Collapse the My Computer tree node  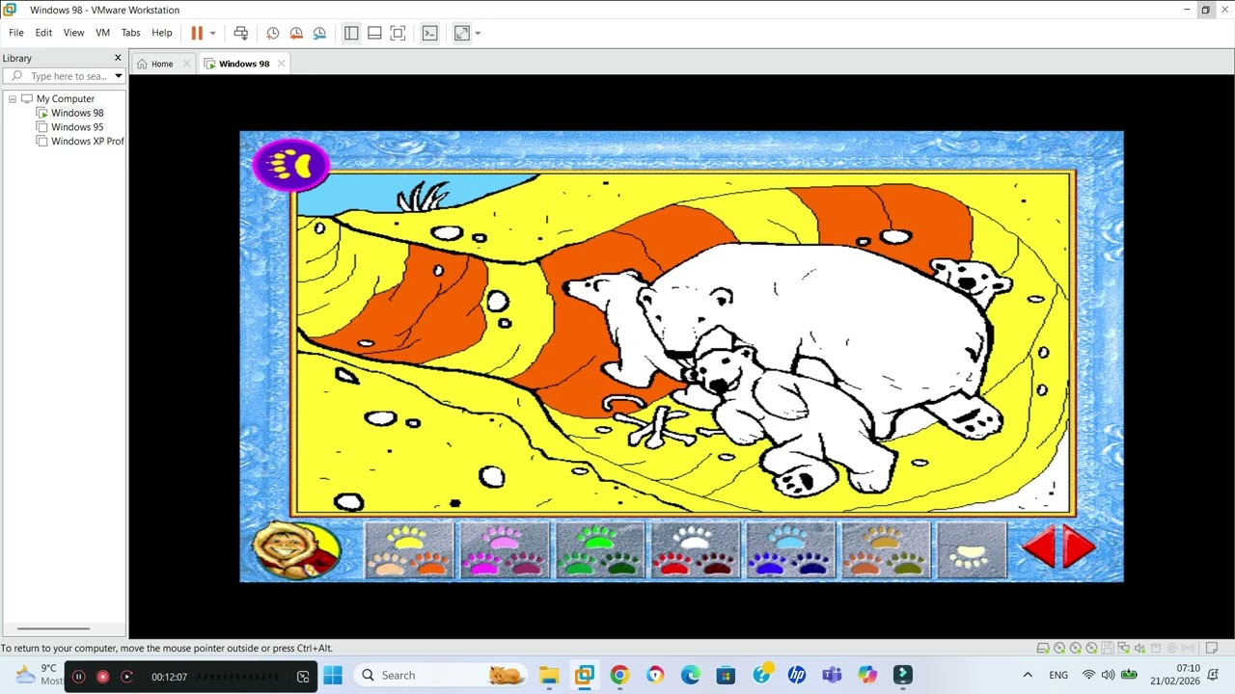[13, 98]
